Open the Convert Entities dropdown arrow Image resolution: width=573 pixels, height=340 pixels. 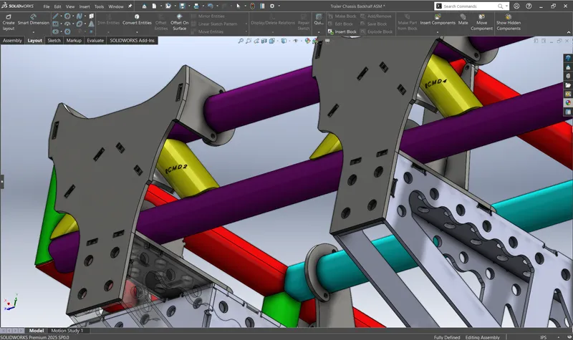point(137,32)
